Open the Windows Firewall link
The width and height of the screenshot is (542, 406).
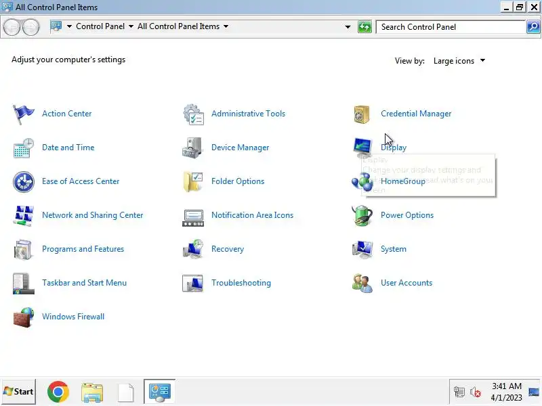[x=73, y=317]
